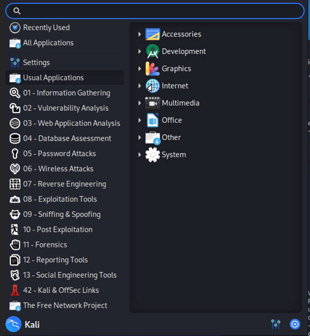The height and width of the screenshot is (336, 310).
Task: Click the database icon for Database Assessment
Action: pos(15,138)
